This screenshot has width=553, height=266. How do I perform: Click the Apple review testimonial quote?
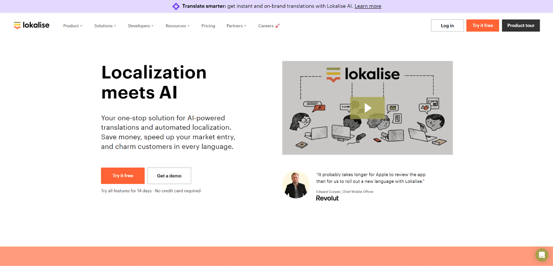coord(371,178)
